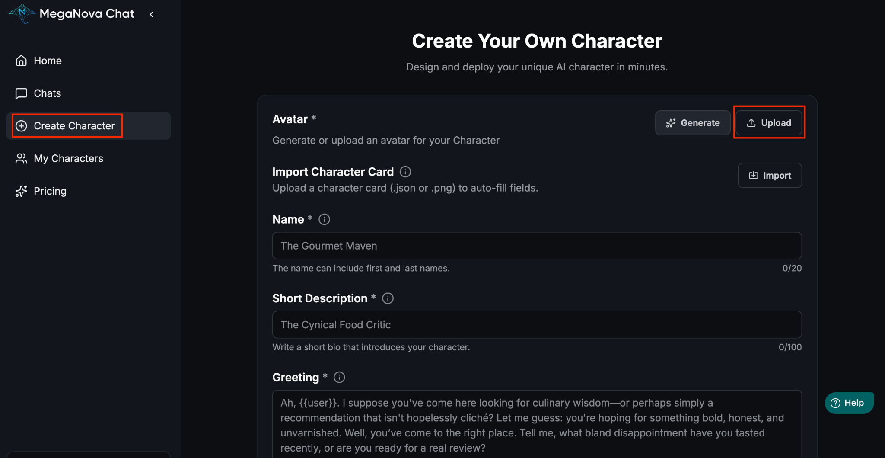The width and height of the screenshot is (885, 458).
Task: Focus the Name input field
Action: pyautogui.click(x=537, y=246)
